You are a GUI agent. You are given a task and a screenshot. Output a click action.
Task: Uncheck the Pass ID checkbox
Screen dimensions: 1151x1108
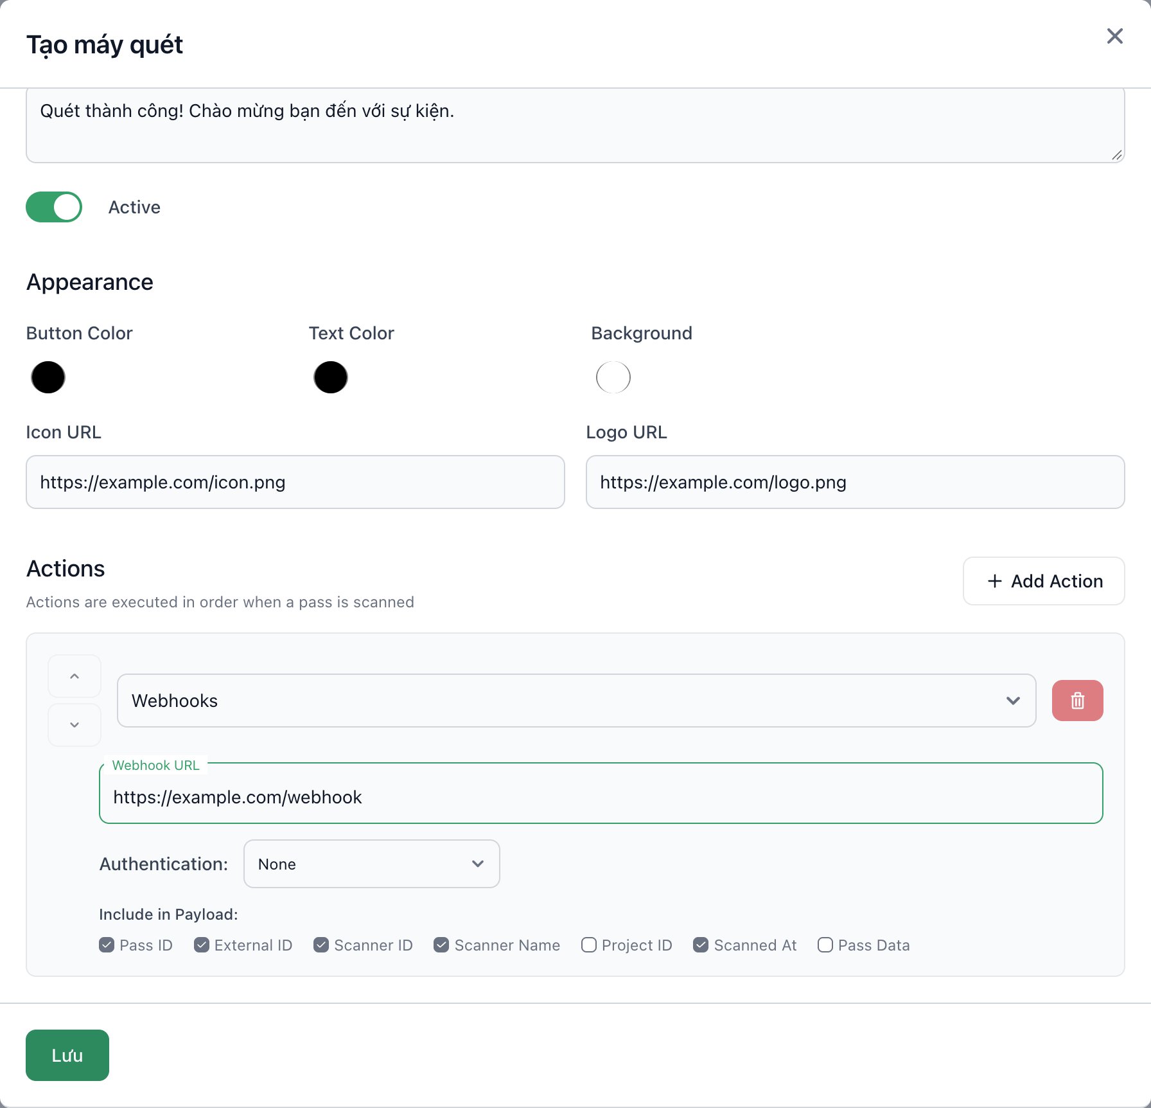click(x=107, y=945)
